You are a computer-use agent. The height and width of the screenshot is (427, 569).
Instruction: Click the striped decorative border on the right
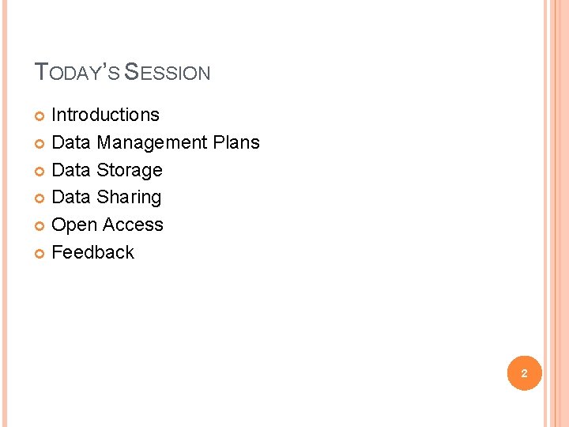557,213
